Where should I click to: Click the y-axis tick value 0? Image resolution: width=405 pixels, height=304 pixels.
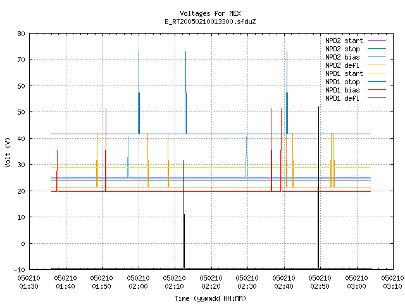[23, 244]
